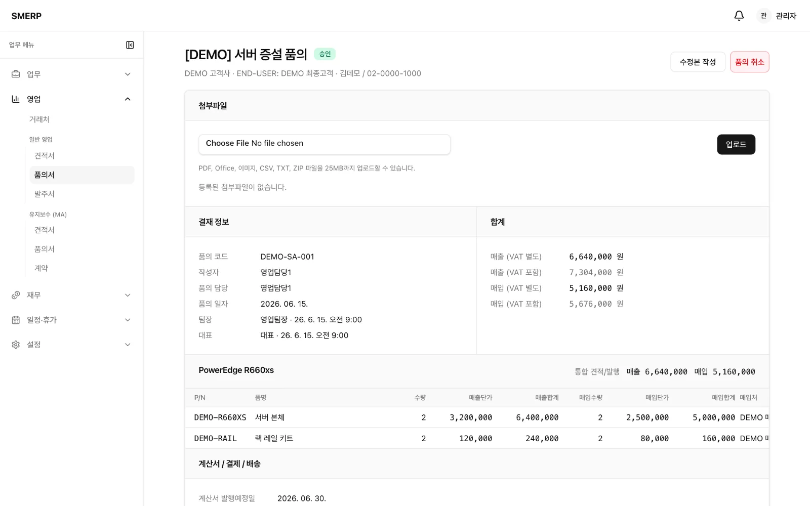Click the red 품의 취소 button
This screenshot has width=810, height=506.
749,62
